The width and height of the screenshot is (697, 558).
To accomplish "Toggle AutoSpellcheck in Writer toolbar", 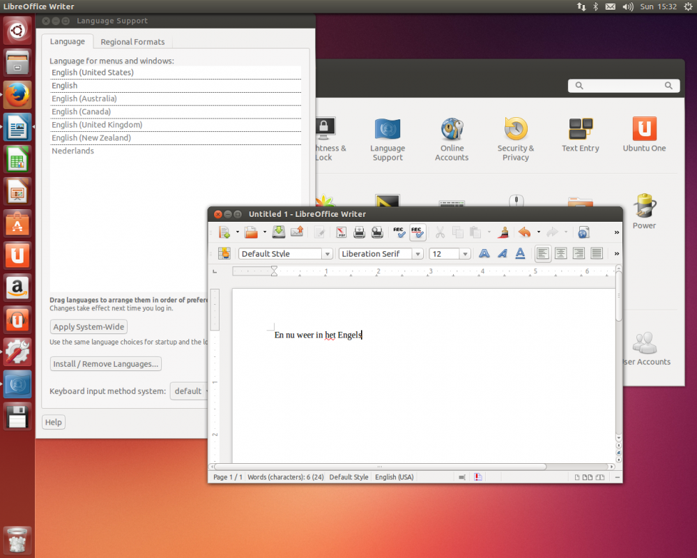I will pyautogui.click(x=417, y=232).
